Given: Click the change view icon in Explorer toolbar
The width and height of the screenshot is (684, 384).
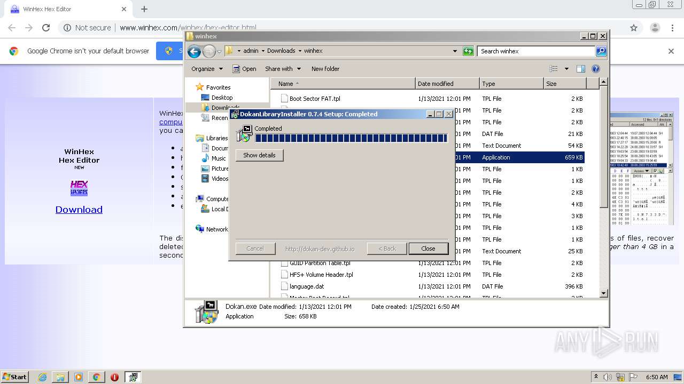Looking at the screenshot, I should point(554,69).
